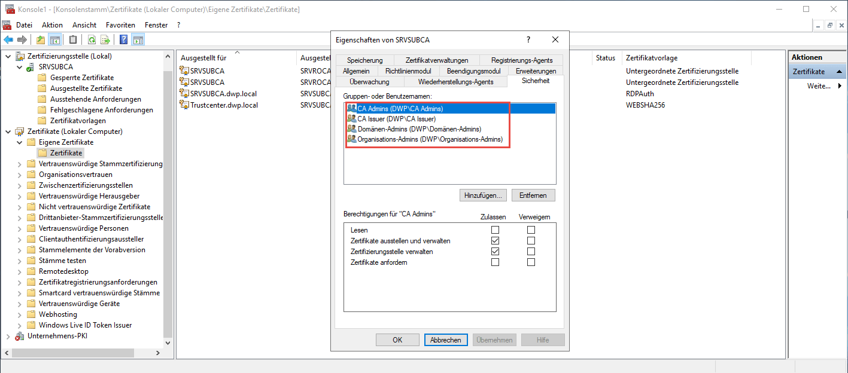The width and height of the screenshot is (848, 373).
Task: Enable Zulassen checkbox for Lesen
Action: point(495,230)
